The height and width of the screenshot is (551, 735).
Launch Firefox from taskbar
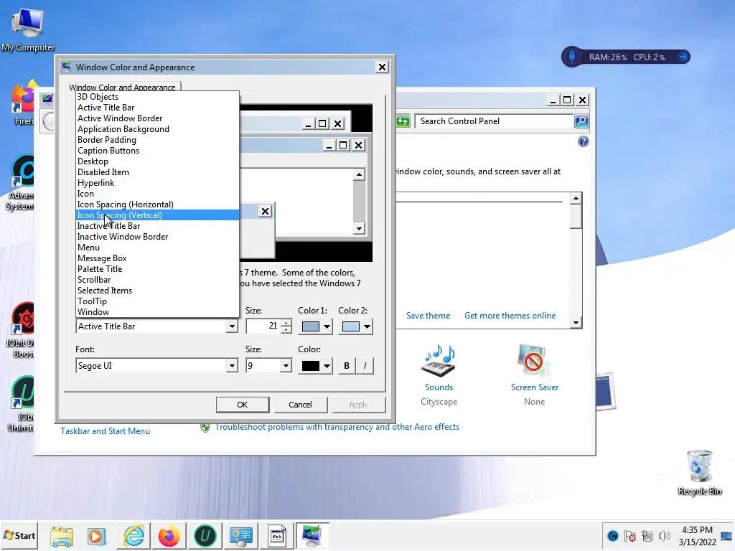[169, 536]
